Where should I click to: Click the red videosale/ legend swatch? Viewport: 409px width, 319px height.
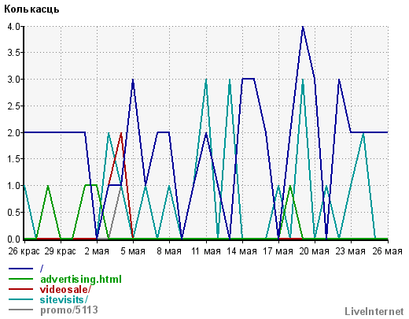20,289
